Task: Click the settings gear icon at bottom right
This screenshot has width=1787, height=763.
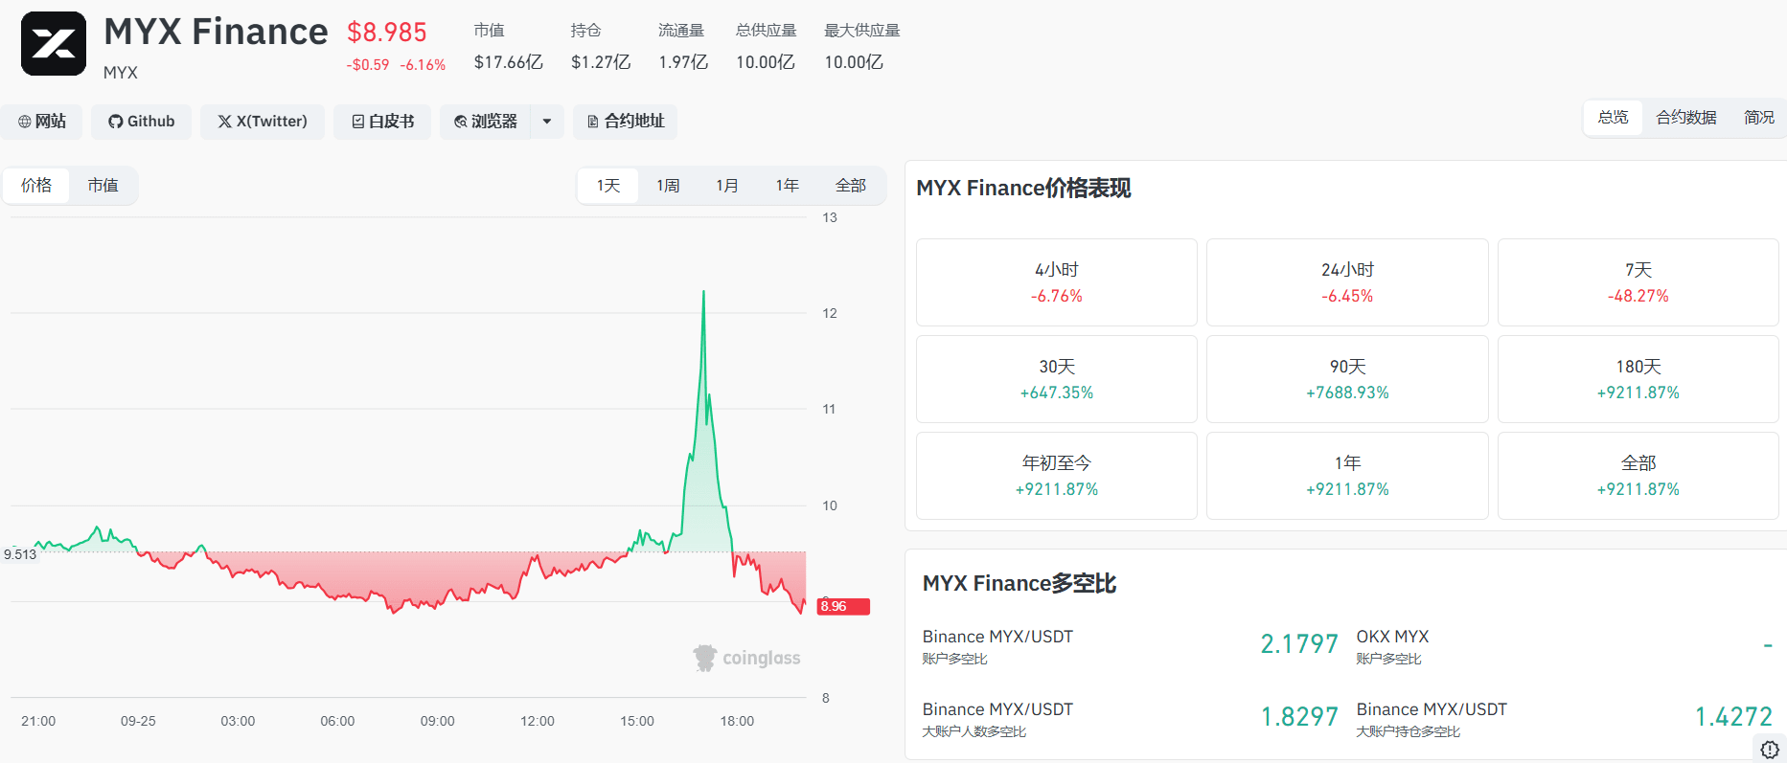Action: (x=1770, y=749)
